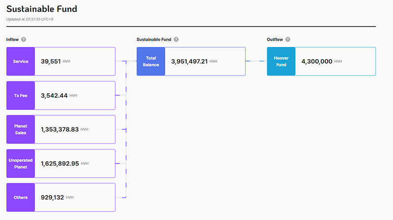The image size is (393, 220).
Task: Click the Sustainable Fund section label
Action: [x=154, y=40]
